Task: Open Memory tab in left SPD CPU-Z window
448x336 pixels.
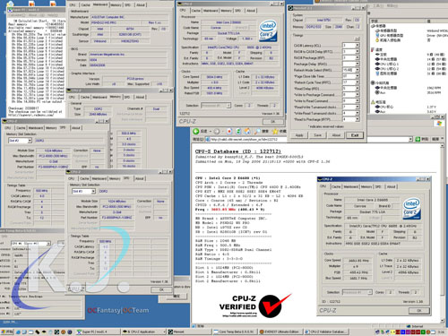Action: coord(51,128)
